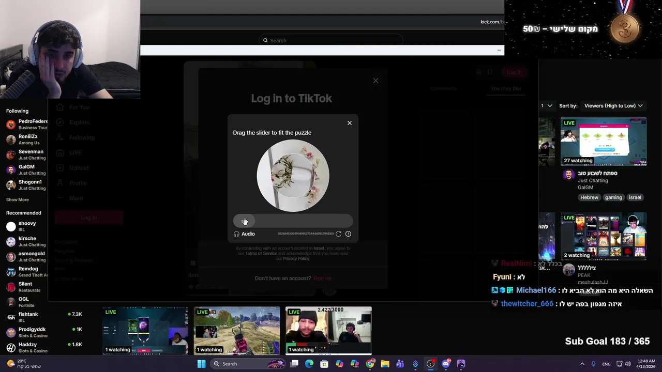Open the 27 watching stream thumbnail
Viewport: 662px width, 372px height.
[x=604, y=142]
